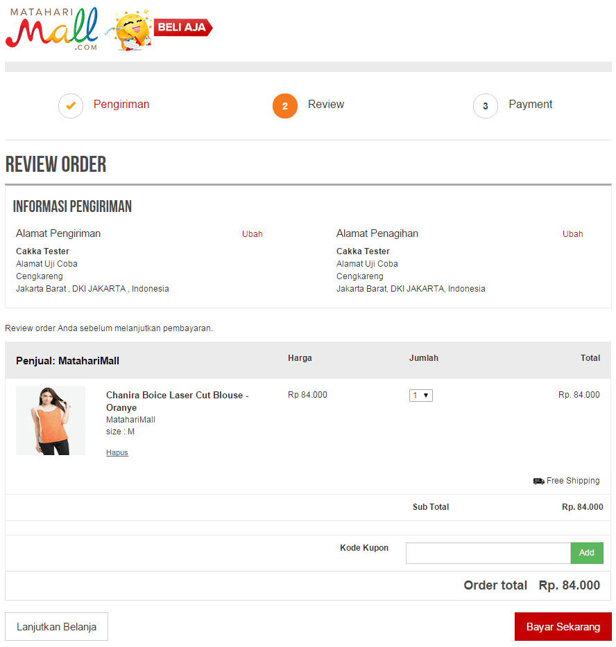
Task: Focus the Kode Kupon input field
Action: pyautogui.click(x=488, y=553)
